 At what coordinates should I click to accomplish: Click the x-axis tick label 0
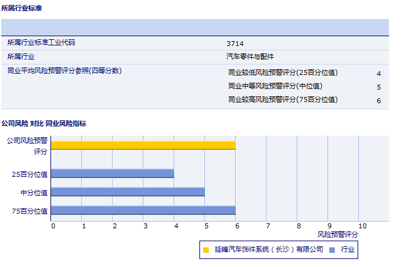point(53,226)
